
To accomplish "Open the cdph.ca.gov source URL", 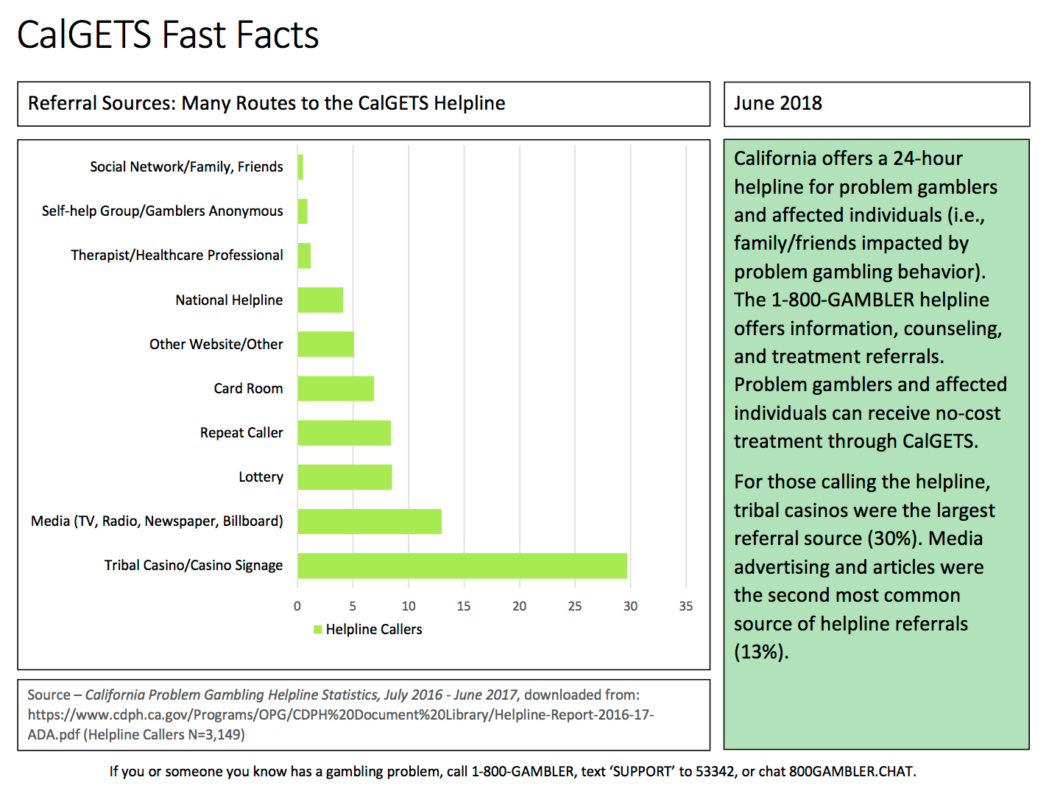I will click(x=340, y=715).
